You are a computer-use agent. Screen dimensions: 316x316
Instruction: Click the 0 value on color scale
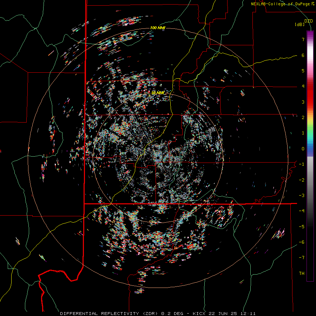click(303, 149)
